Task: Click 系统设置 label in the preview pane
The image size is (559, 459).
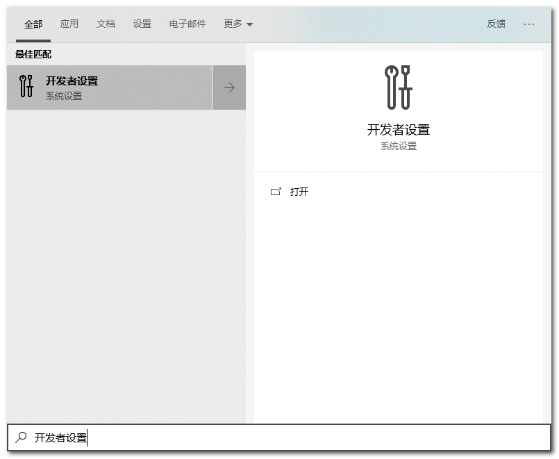Action: [x=399, y=147]
